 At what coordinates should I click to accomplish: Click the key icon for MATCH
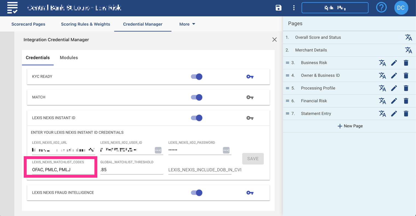pyautogui.click(x=250, y=97)
